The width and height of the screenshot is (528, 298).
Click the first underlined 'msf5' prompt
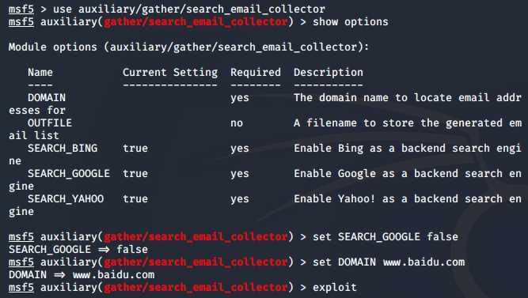(21, 9)
